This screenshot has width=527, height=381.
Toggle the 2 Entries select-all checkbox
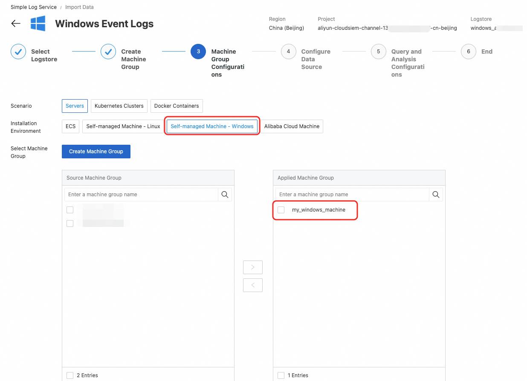click(x=70, y=375)
